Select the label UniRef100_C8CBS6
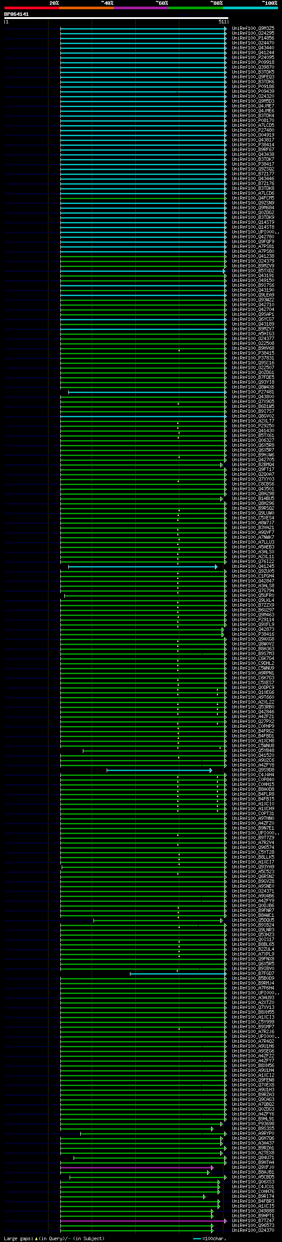The width and height of the screenshot is (282, 1242). point(253,484)
